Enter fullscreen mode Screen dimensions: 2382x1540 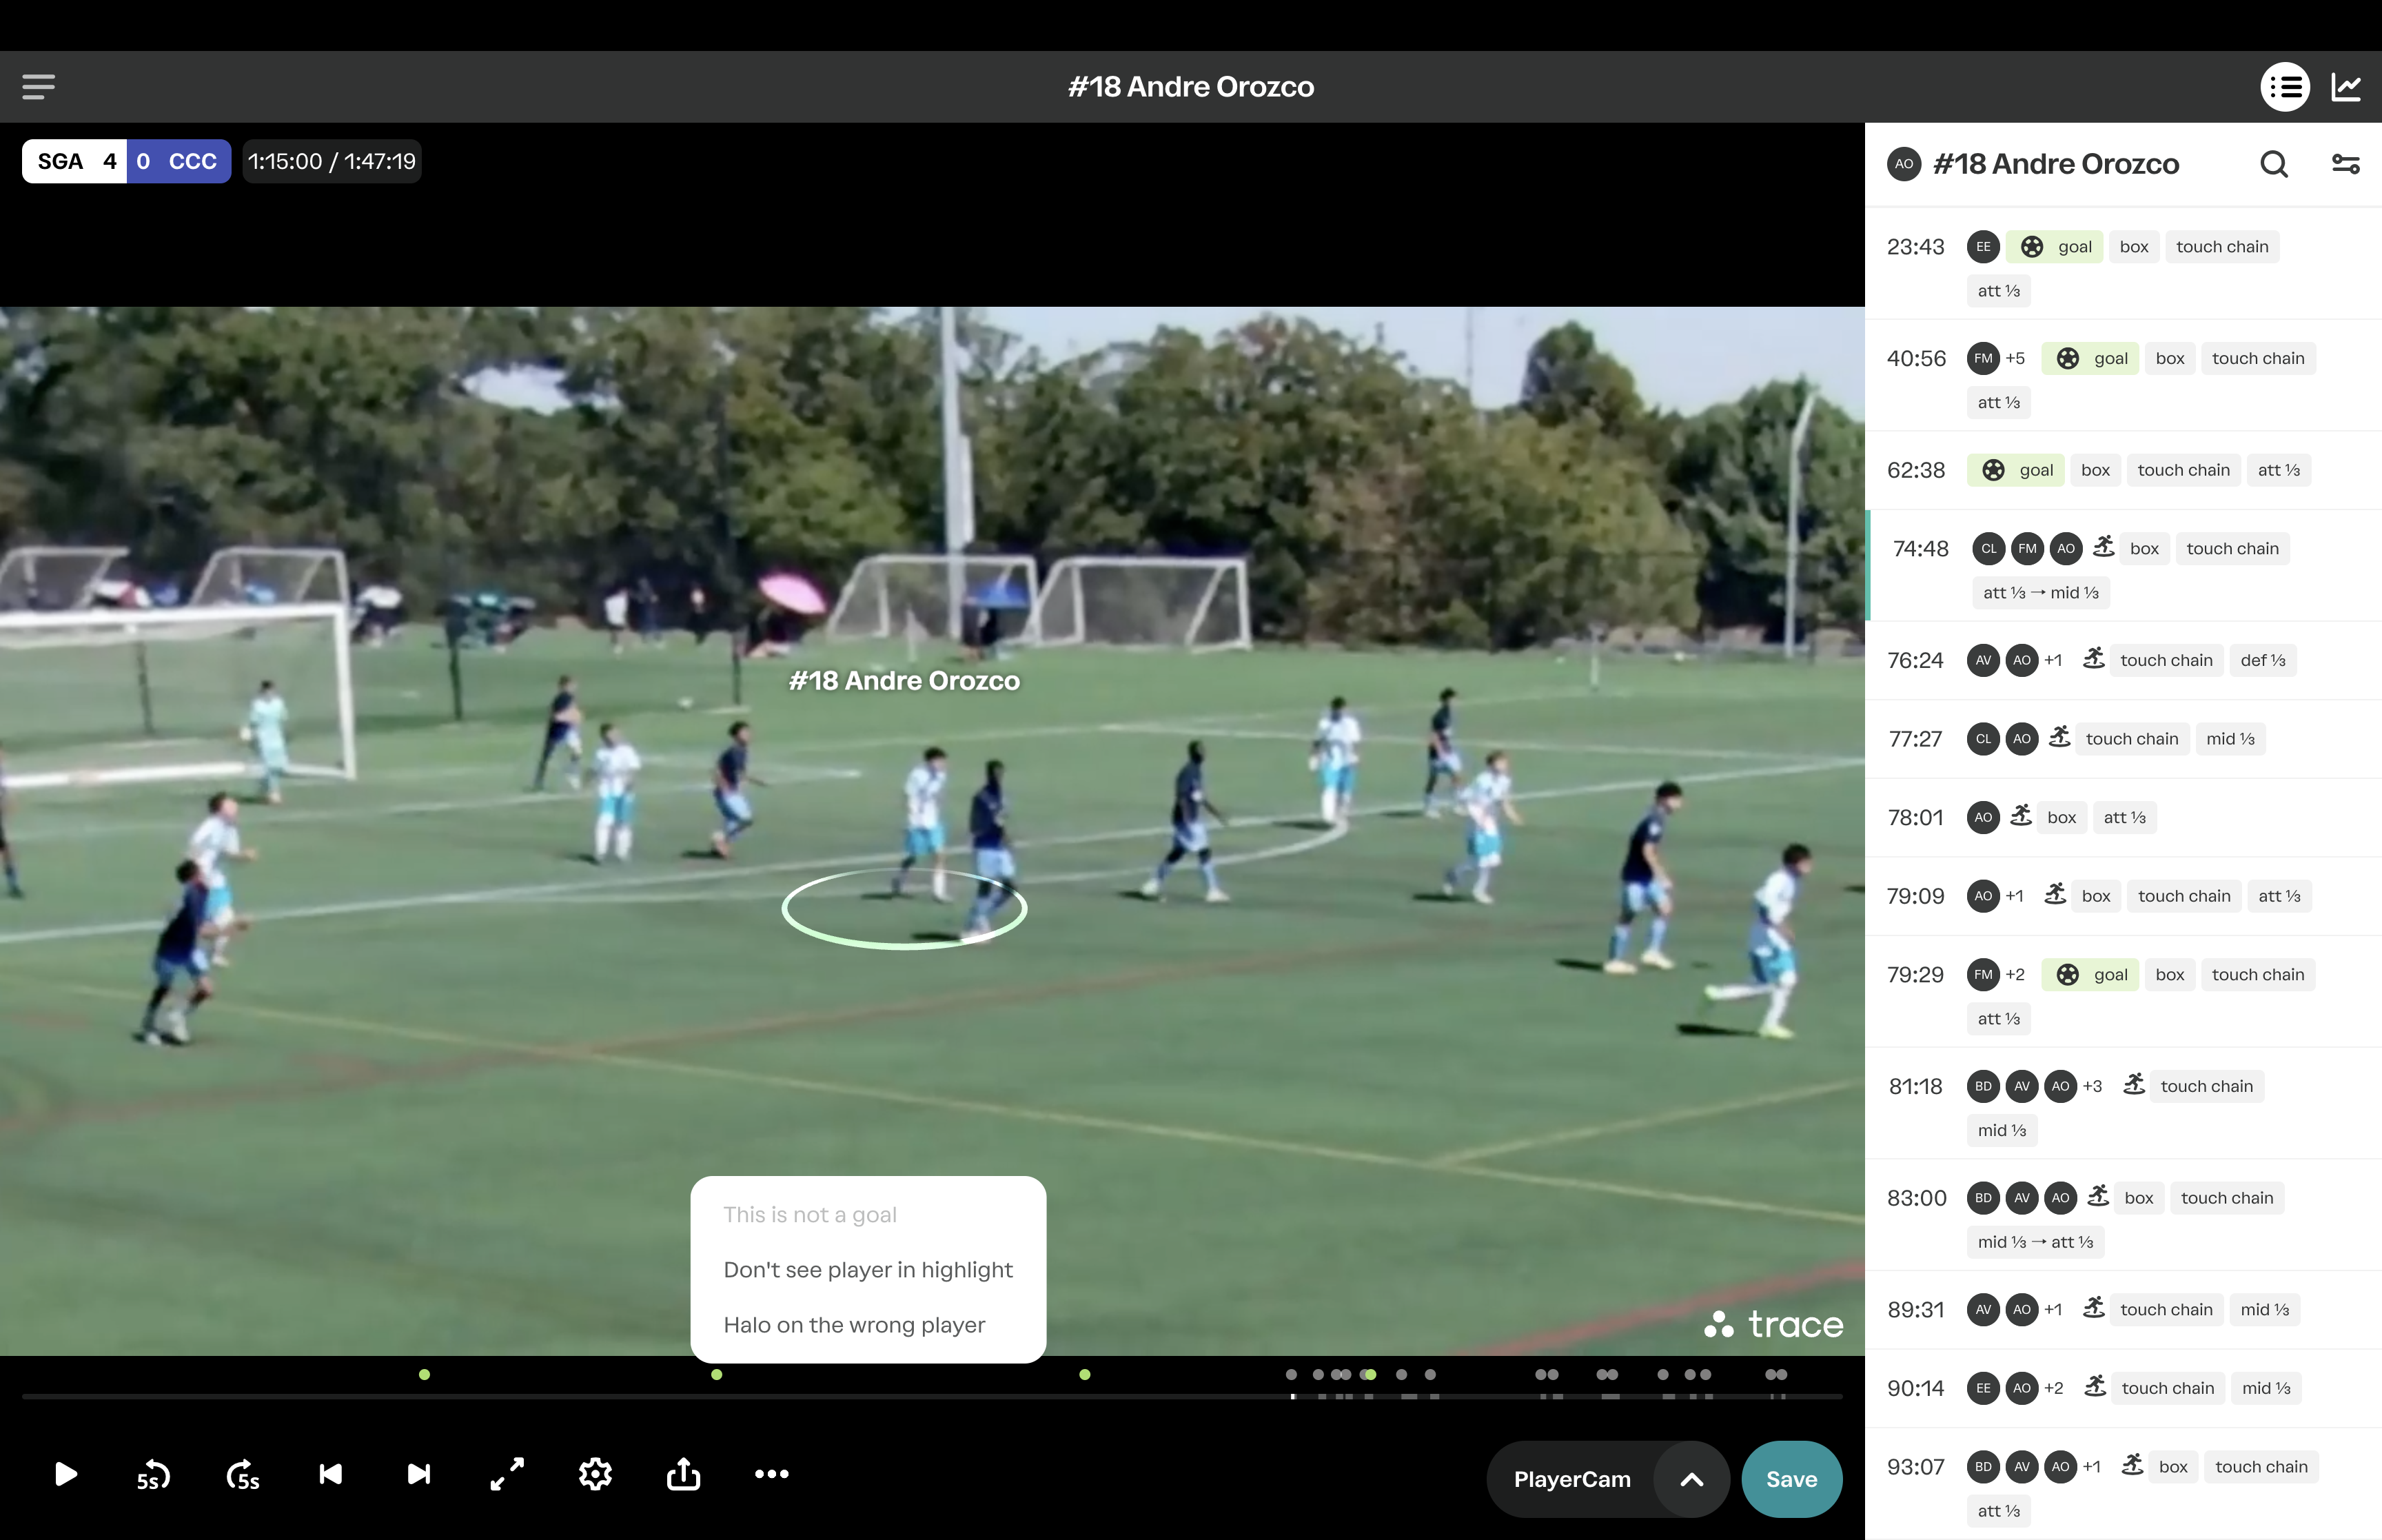pos(507,1475)
